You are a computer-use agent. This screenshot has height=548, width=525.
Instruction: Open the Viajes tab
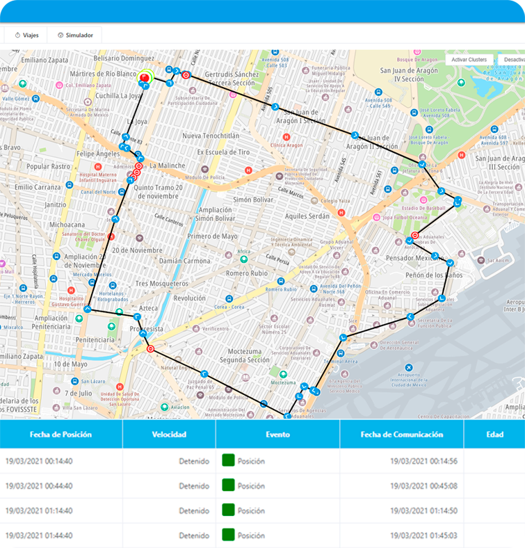pyautogui.click(x=26, y=35)
